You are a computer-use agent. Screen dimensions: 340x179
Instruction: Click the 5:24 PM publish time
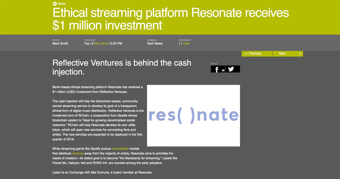click(116, 43)
